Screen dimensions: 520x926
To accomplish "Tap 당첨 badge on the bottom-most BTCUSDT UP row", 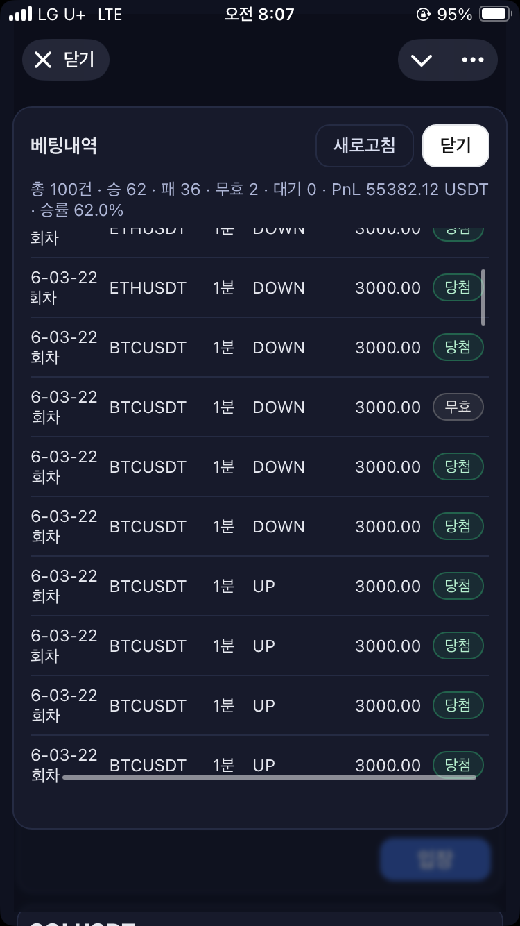I will (x=458, y=765).
